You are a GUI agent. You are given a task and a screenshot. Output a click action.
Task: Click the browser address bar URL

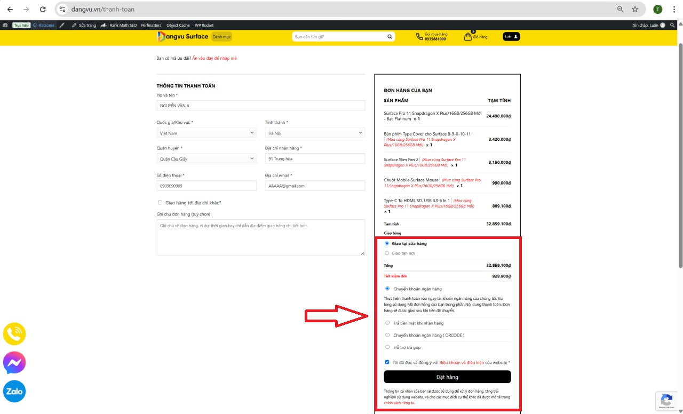[103, 9]
